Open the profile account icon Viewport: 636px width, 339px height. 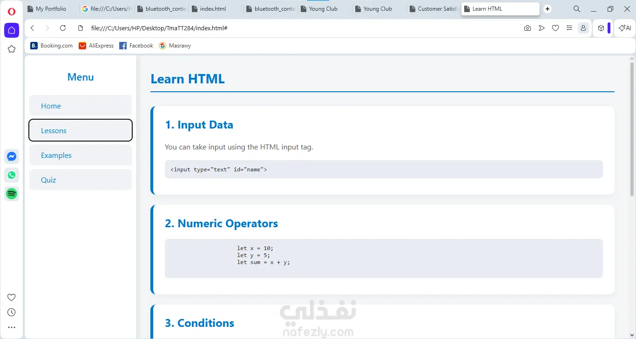[583, 28]
